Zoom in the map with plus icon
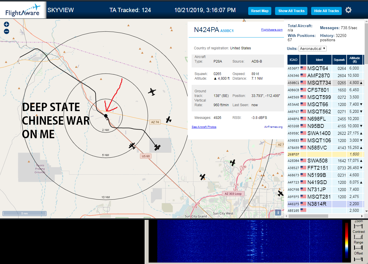The image size is (368, 264). pos(6,25)
